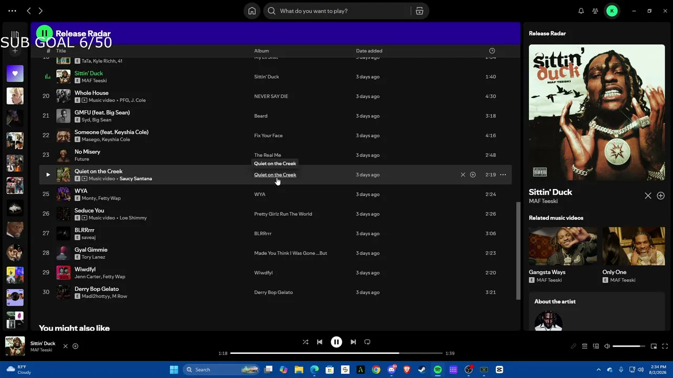Play Quiet on the Creek row
This screenshot has width=673, height=378.
point(48,175)
